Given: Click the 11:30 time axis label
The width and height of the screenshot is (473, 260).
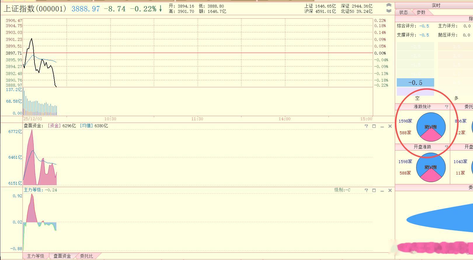Looking at the screenshot, I should point(197,119).
